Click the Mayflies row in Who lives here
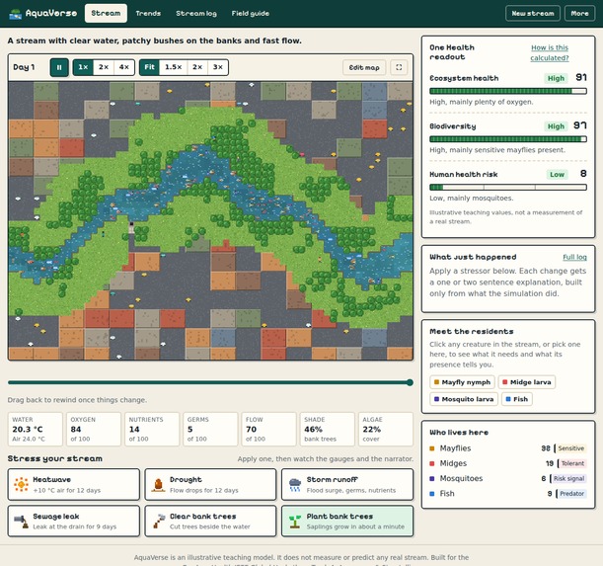This screenshot has width=603, height=566. pyautogui.click(x=508, y=448)
